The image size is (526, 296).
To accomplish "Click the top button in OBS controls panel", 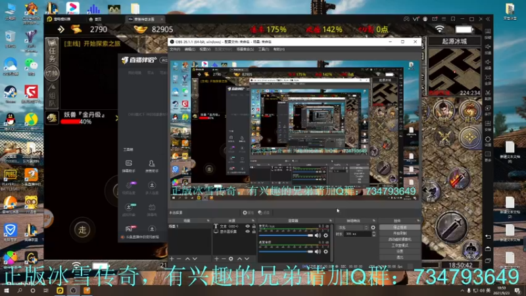I will tap(400, 227).
